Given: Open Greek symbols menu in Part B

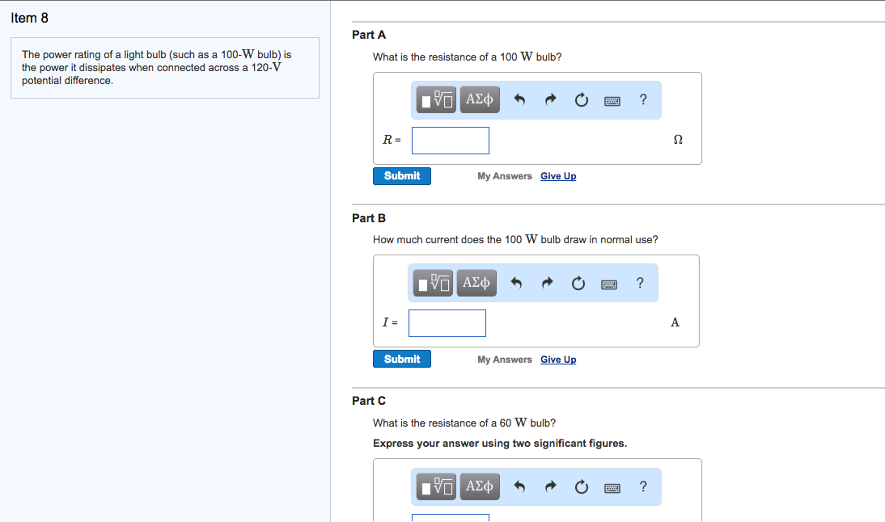Looking at the screenshot, I should point(476,283).
